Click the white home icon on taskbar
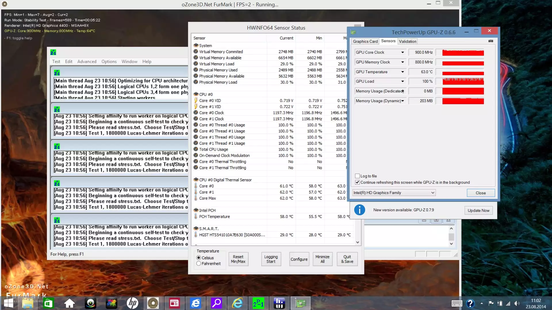This screenshot has height=310, width=552. (69, 303)
